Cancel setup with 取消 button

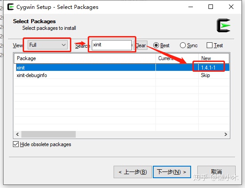(216, 172)
